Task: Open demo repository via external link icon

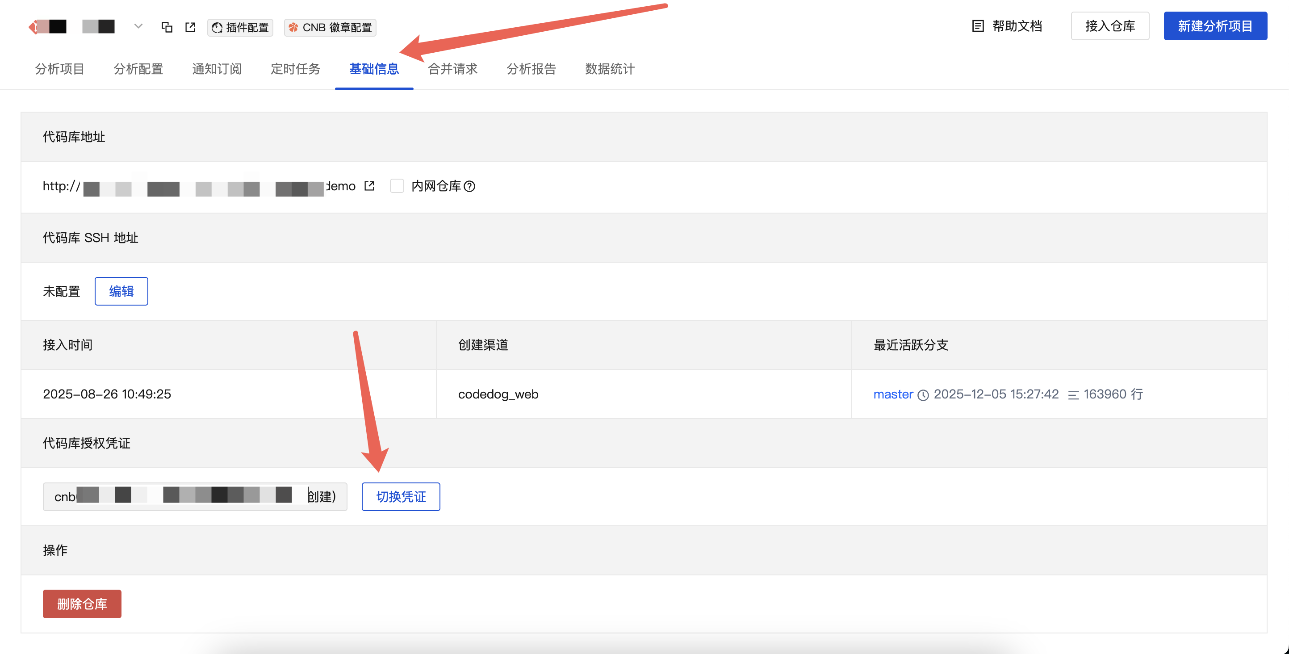Action: tap(369, 186)
